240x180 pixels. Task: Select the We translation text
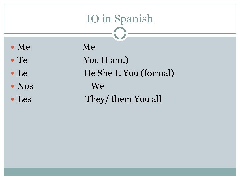click(98, 86)
